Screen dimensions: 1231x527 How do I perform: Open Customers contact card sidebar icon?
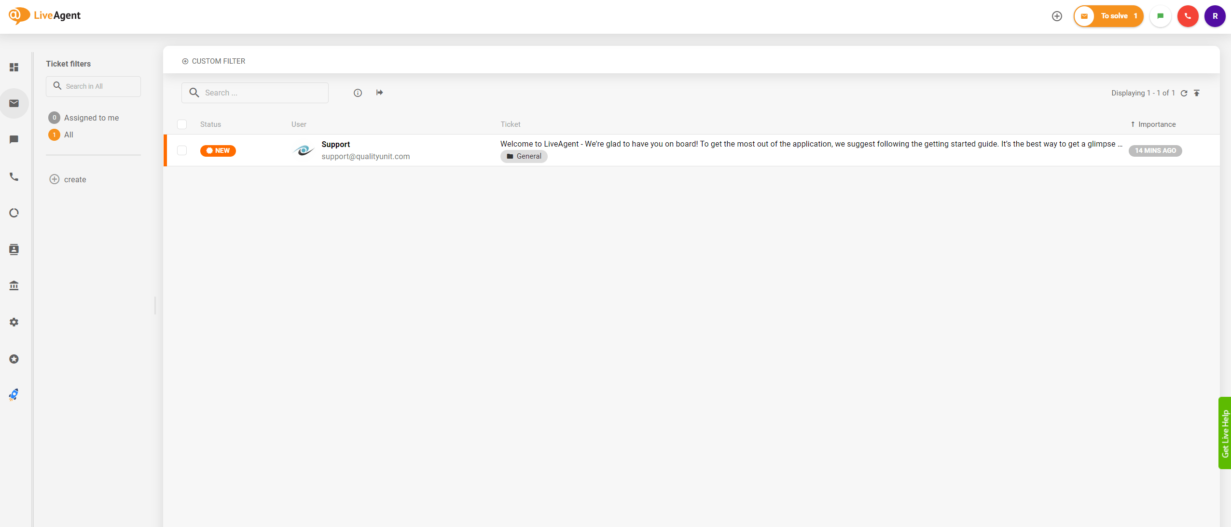(x=14, y=249)
